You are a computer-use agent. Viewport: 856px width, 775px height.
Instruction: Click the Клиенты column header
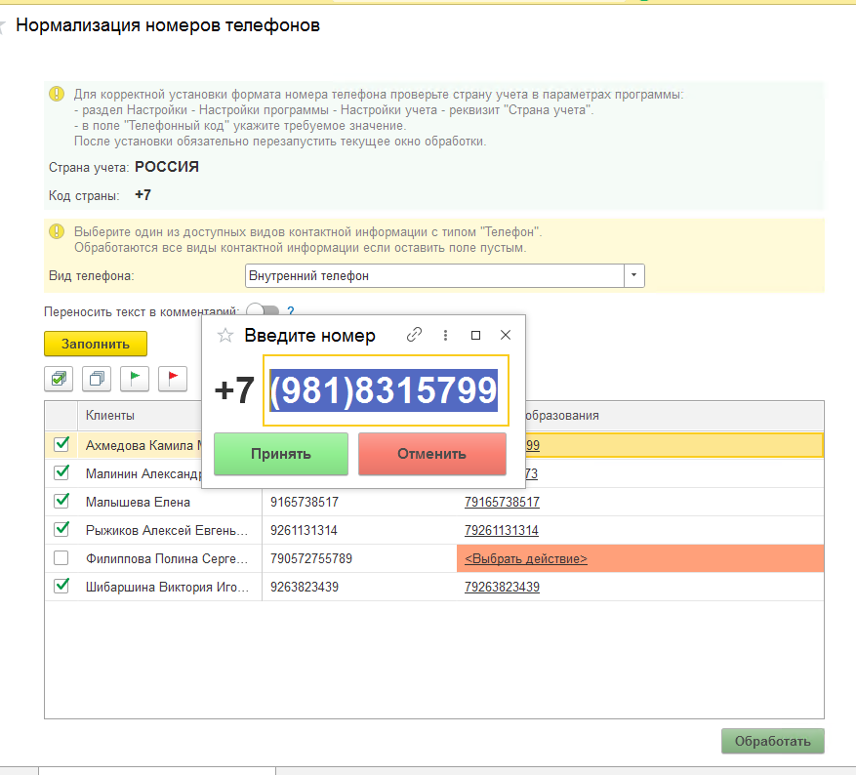(110, 415)
